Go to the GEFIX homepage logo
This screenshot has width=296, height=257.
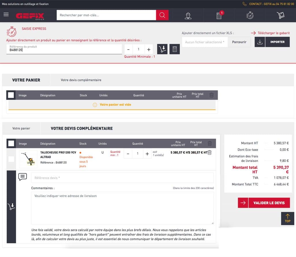tap(30, 16)
